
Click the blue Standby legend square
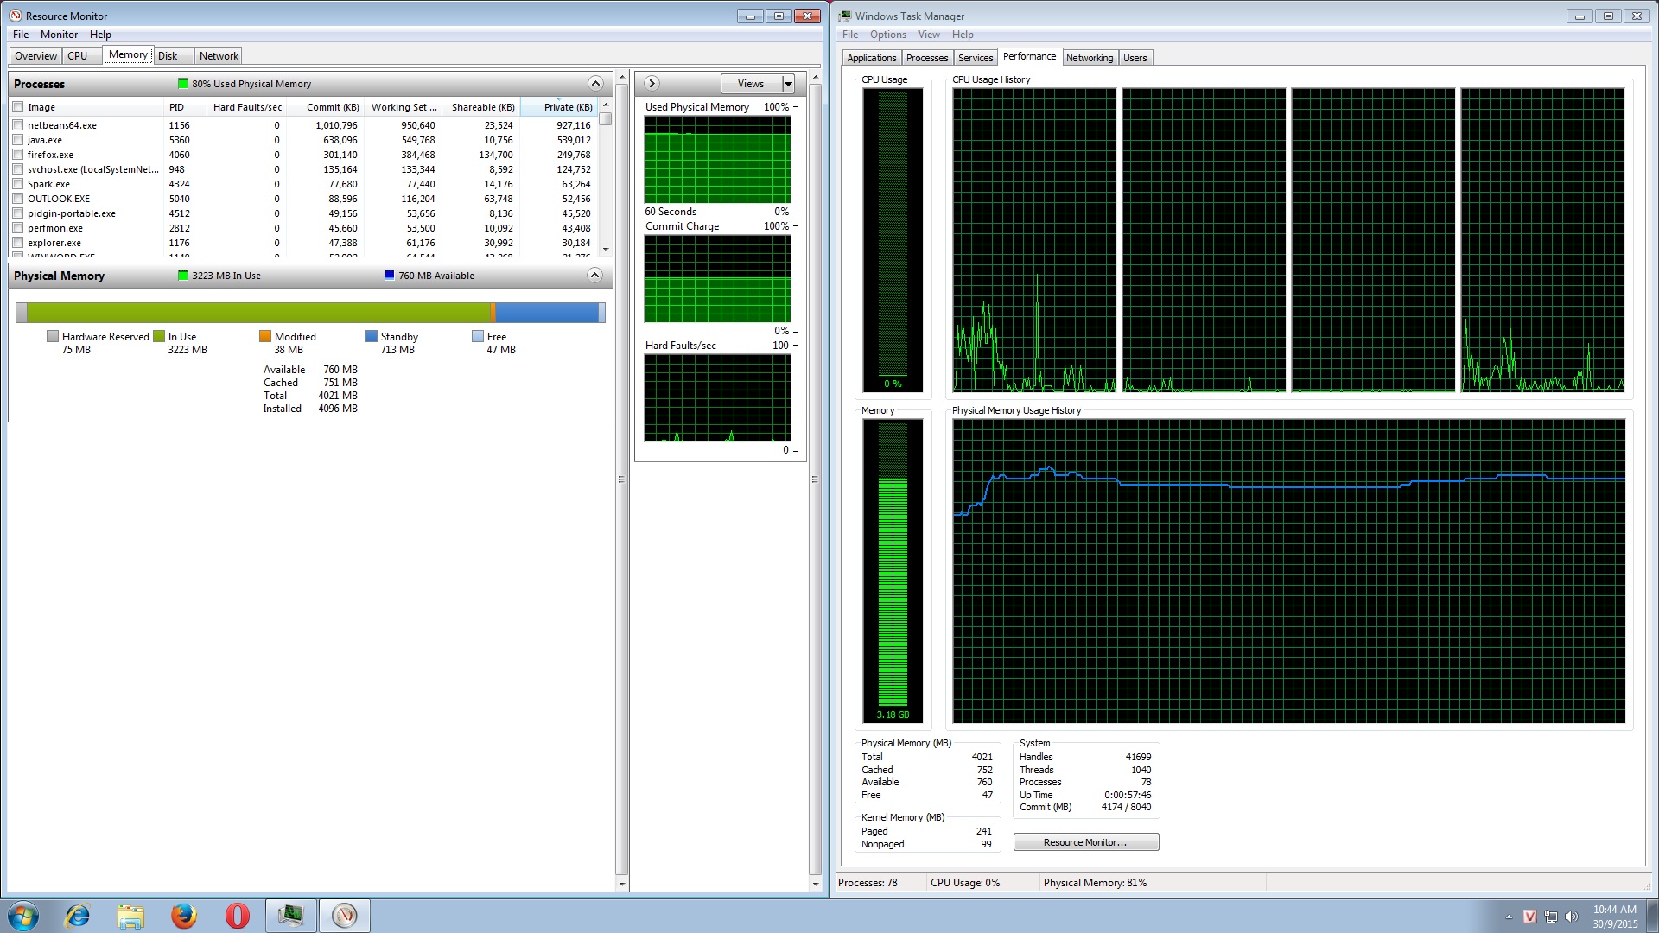tap(372, 336)
